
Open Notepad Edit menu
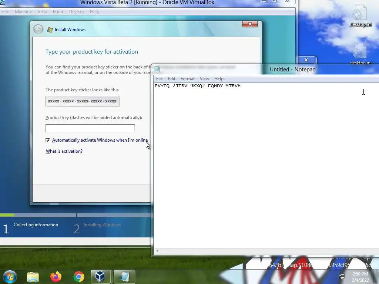tap(172, 79)
